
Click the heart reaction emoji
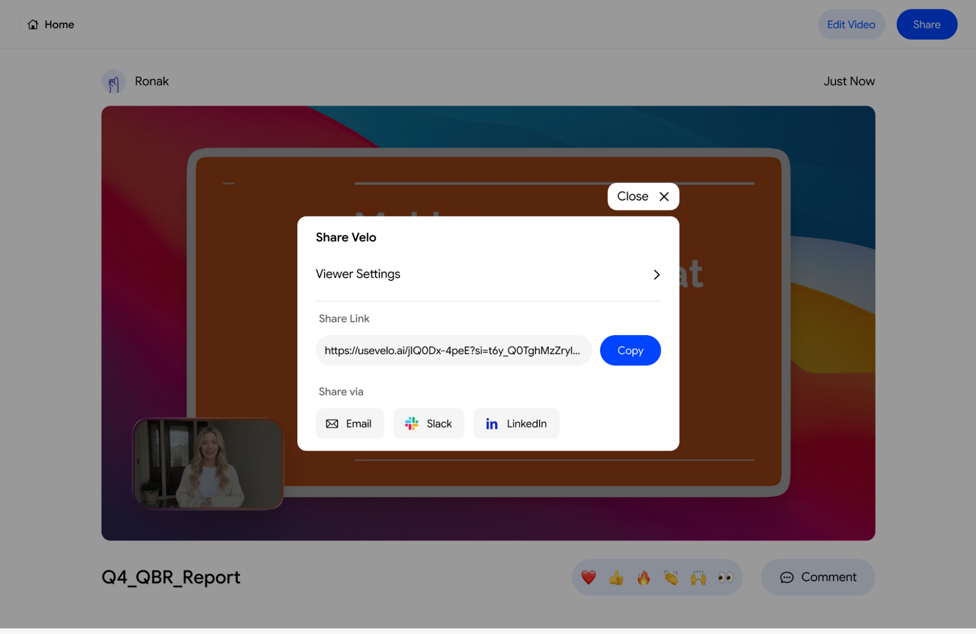coord(588,577)
